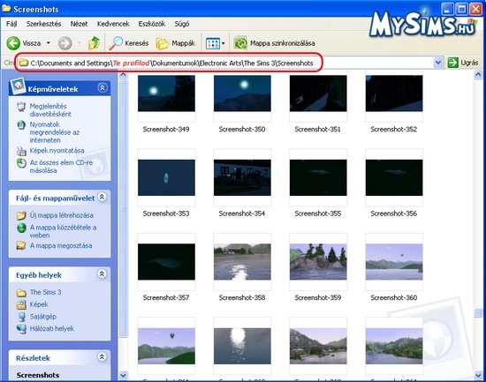Screen dimensions: 486x382
Task: Click the new folder icon beside Új mappa
Action: pos(21,215)
